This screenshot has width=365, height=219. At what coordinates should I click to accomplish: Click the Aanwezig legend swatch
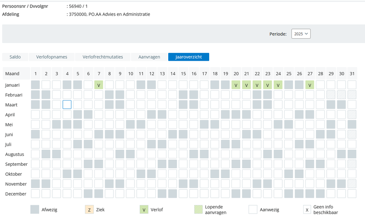tap(253, 210)
